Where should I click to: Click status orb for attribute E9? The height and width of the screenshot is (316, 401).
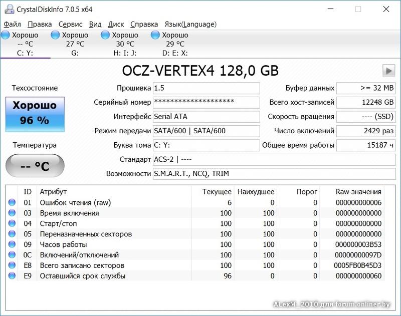point(12,275)
